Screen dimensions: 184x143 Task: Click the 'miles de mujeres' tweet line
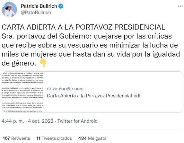[91, 54]
